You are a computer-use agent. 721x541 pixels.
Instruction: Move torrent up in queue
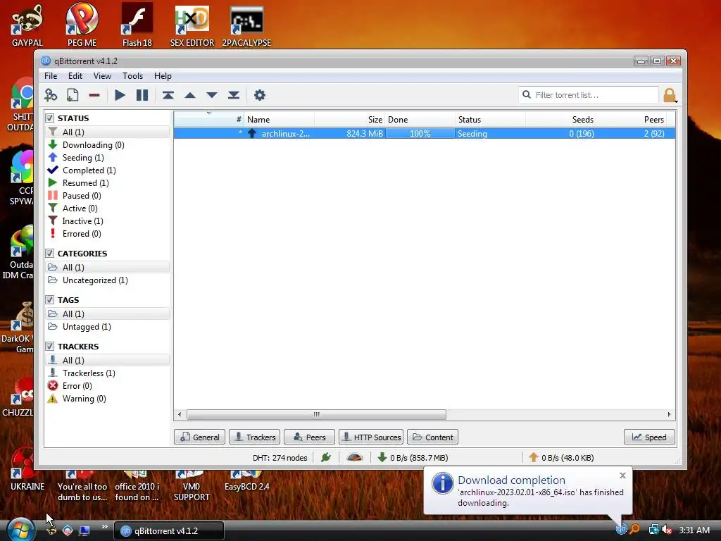(x=190, y=95)
